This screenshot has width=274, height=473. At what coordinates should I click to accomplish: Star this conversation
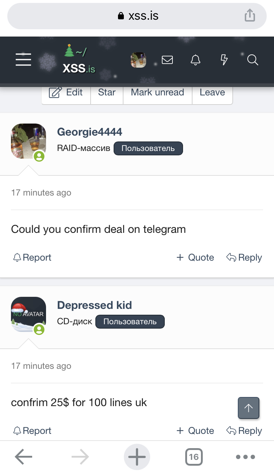click(107, 93)
